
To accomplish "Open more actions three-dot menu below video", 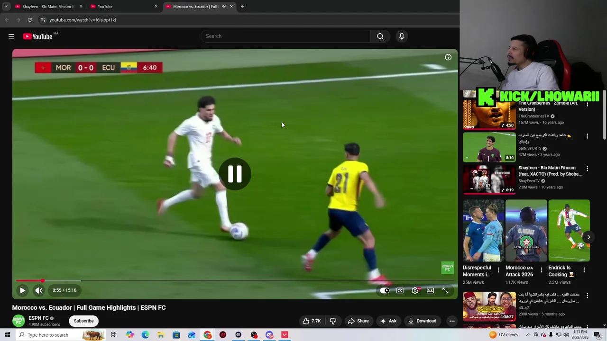I will click(x=452, y=321).
